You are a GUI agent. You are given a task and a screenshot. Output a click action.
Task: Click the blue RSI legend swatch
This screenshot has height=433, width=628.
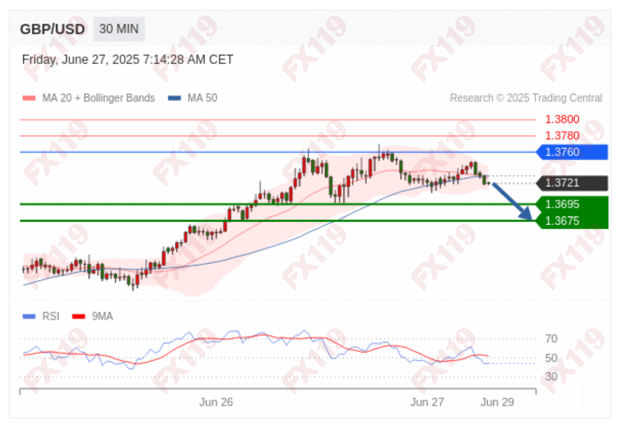tap(29, 317)
